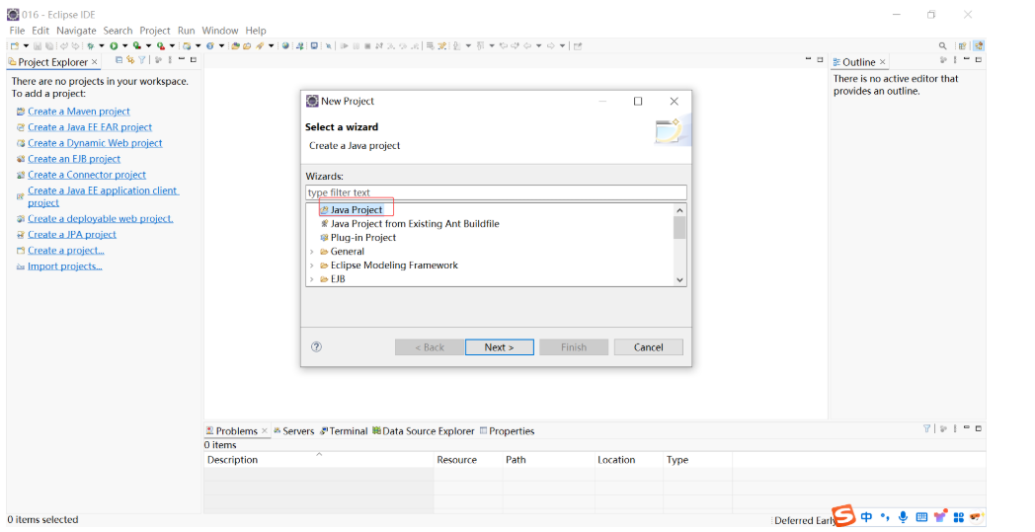Image resolution: width=1035 pixels, height=532 pixels.
Task: Click the Search magnifier icon in toolbar
Action: pyautogui.click(x=942, y=45)
